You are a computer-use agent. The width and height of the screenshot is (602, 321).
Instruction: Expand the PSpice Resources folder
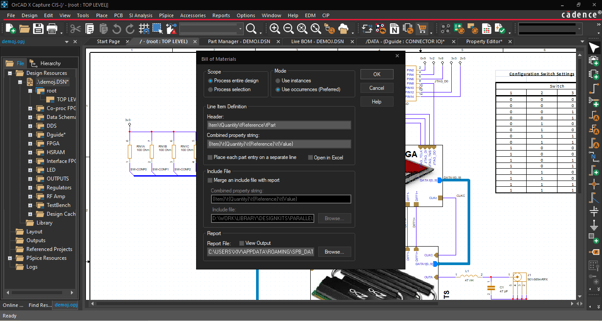[10, 258]
